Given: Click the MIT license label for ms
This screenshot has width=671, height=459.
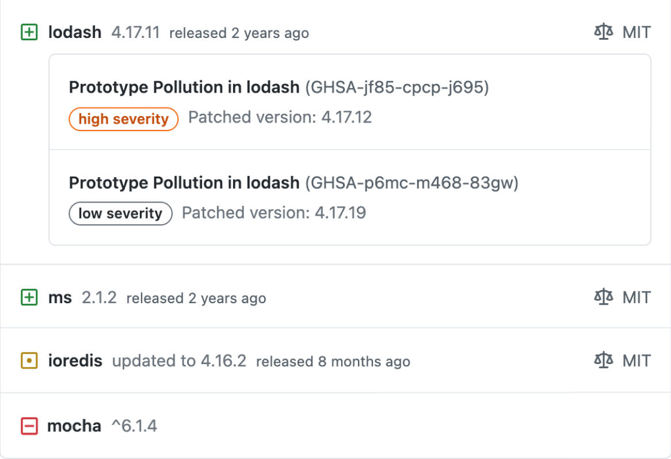Looking at the screenshot, I should [x=636, y=297].
